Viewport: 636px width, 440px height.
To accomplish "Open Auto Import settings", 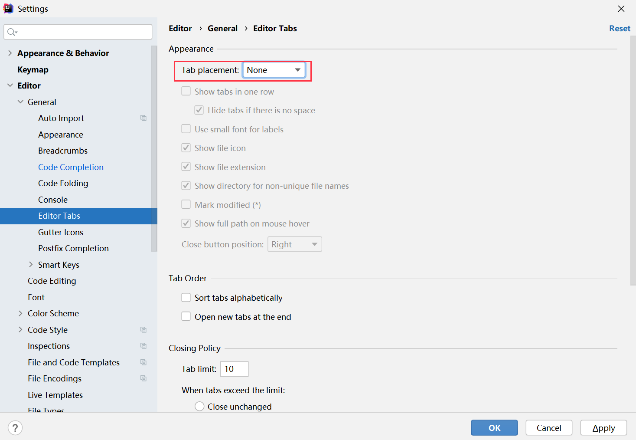I will (x=61, y=118).
